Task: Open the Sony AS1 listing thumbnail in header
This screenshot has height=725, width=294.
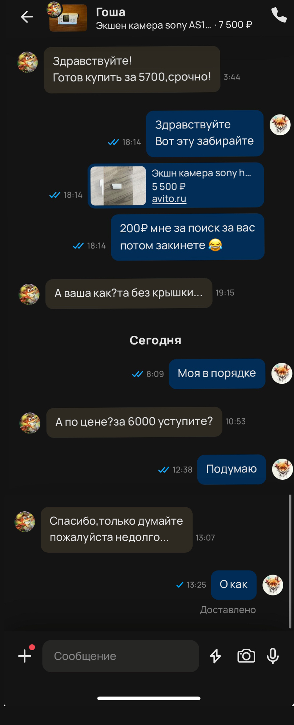Action: tap(68, 18)
